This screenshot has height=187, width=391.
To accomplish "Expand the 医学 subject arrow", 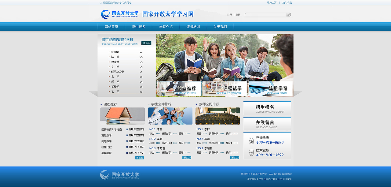I will (141, 82).
